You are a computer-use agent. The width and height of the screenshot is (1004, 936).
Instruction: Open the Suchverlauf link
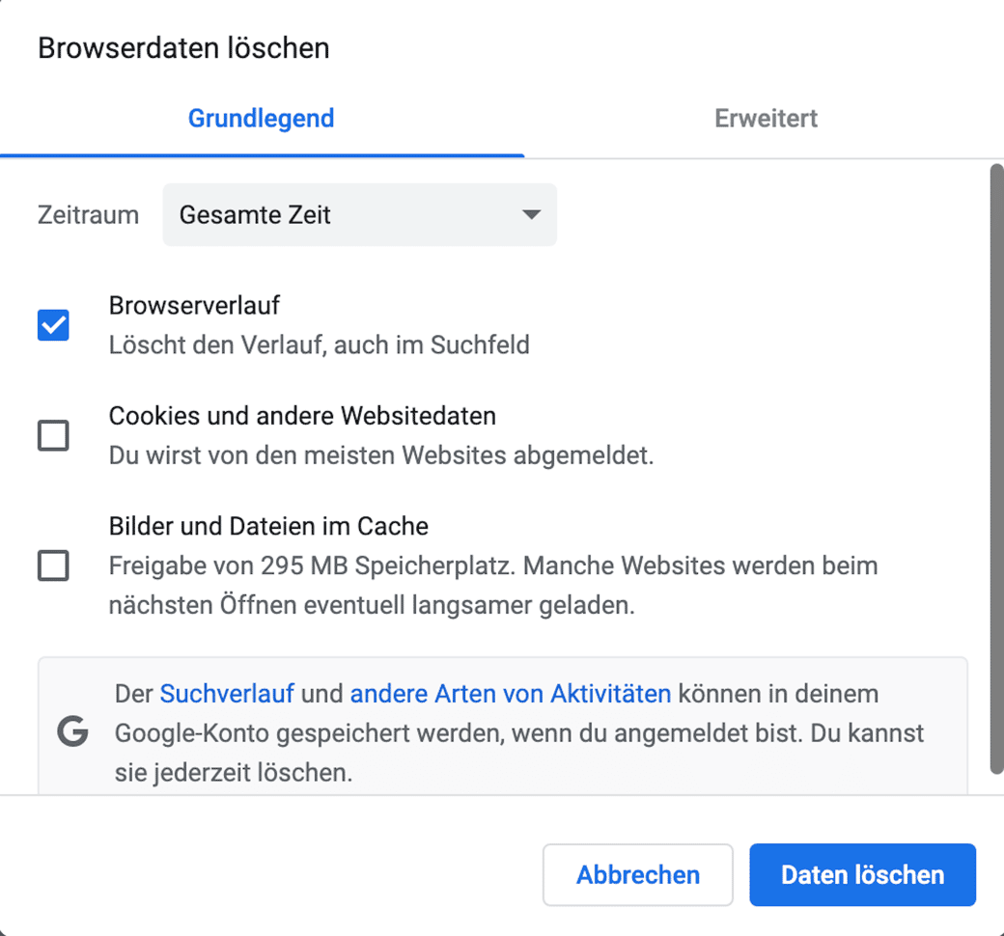tap(227, 694)
